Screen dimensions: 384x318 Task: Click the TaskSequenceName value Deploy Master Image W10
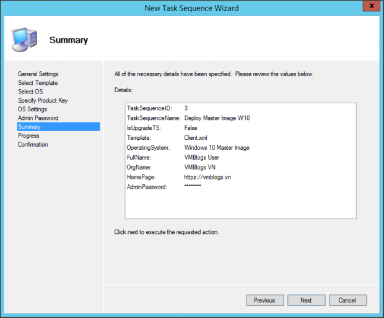pos(217,118)
